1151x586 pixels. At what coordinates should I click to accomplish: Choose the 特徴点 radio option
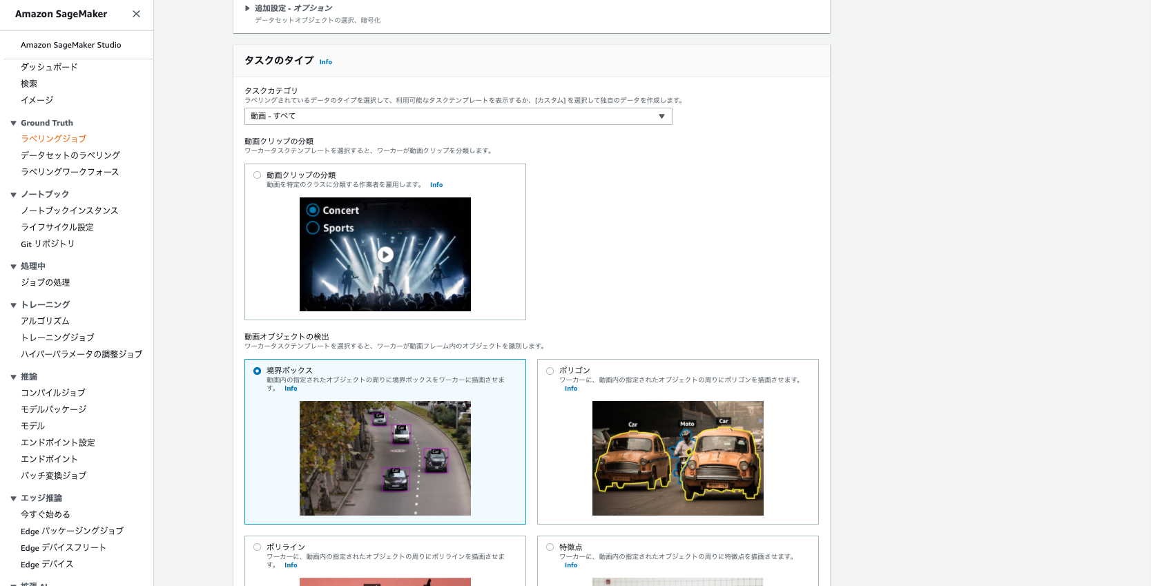coord(550,547)
